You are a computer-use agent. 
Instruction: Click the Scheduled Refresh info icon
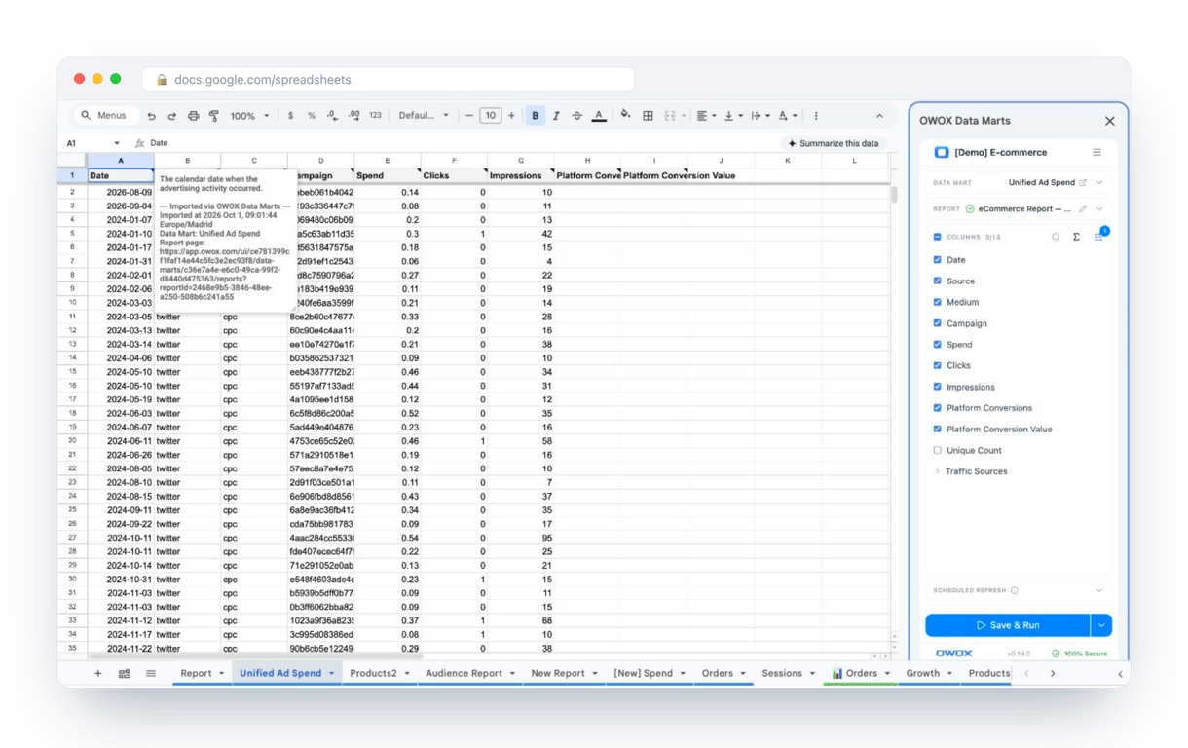[x=1015, y=590]
